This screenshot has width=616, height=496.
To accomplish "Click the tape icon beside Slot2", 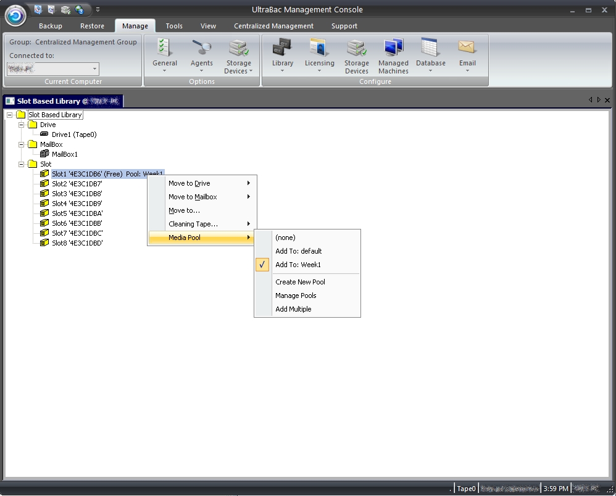I will pos(44,183).
